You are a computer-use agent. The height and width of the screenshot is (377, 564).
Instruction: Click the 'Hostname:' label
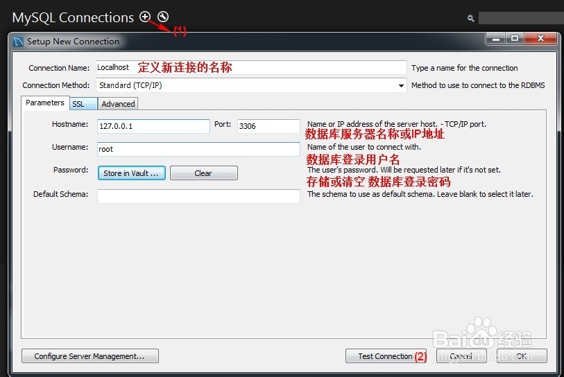70,124
